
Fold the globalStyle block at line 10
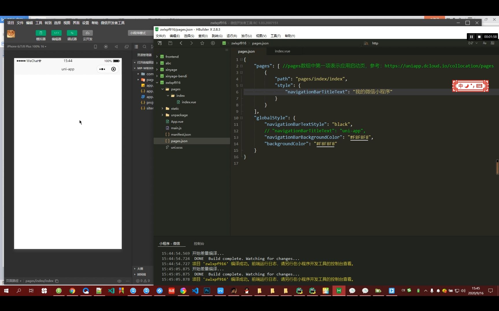(x=241, y=118)
